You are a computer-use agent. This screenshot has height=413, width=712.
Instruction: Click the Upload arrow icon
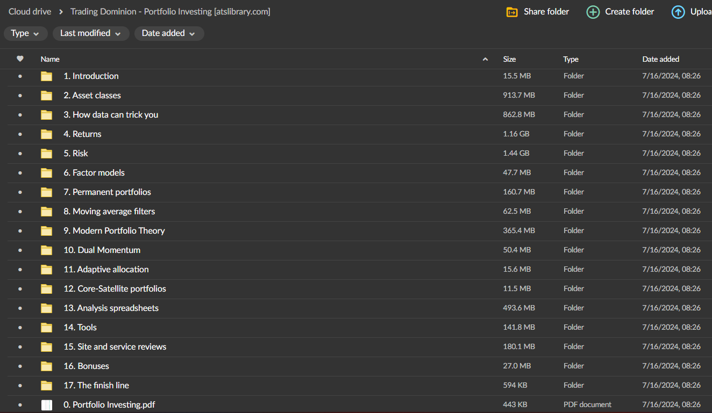[678, 11]
